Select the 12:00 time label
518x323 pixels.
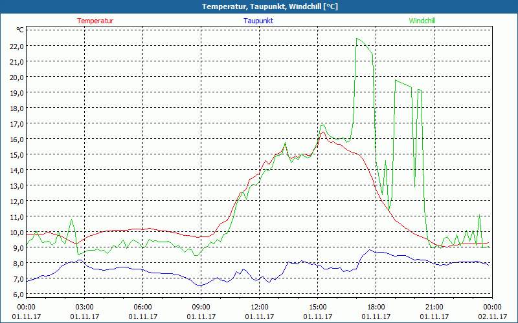point(259,307)
